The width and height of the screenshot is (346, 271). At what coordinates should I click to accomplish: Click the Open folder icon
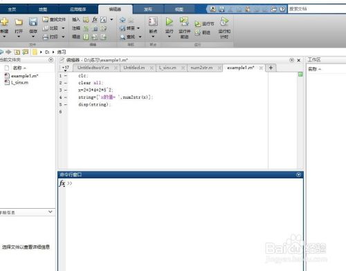19,22
